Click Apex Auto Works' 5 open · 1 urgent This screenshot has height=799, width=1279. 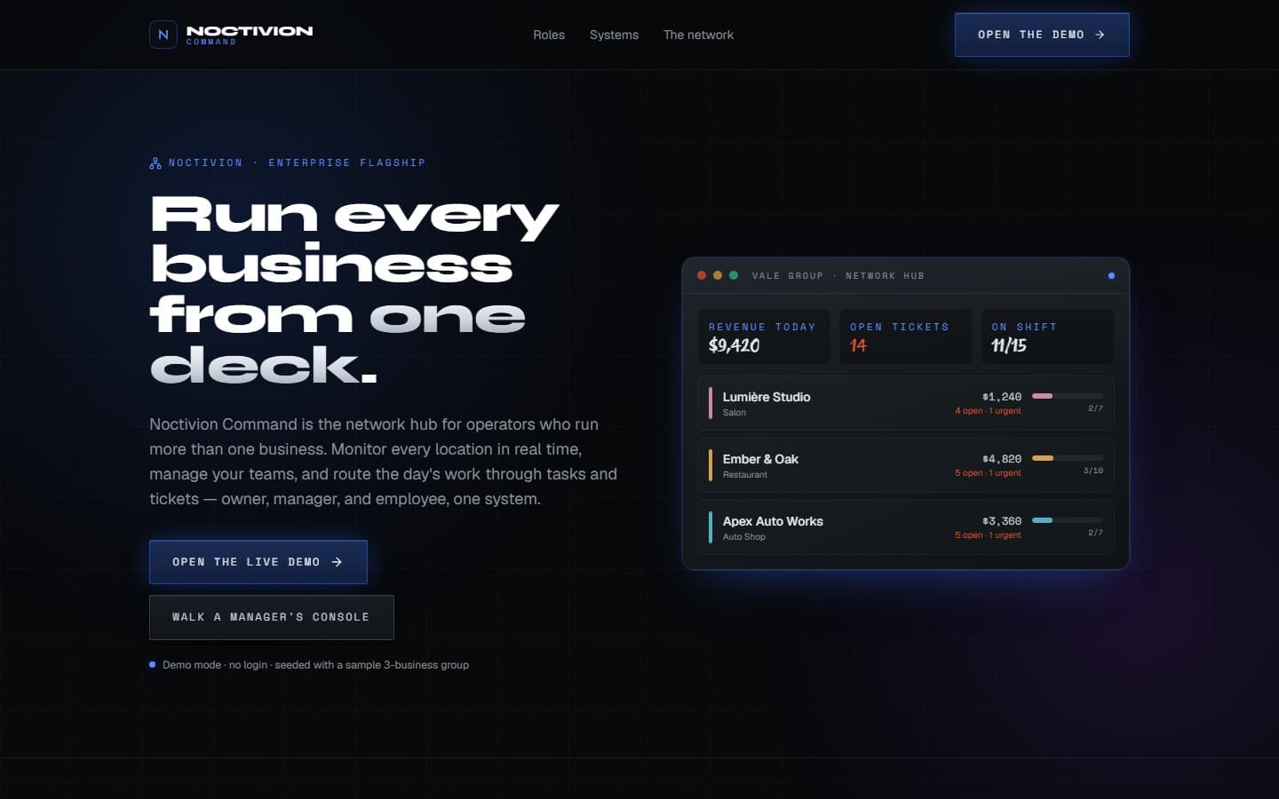pos(988,535)
